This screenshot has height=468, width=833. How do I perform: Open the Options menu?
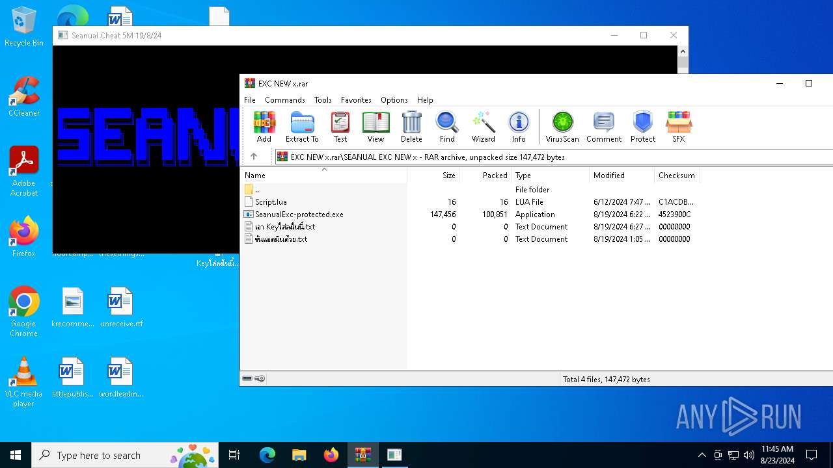click(394, 100)
